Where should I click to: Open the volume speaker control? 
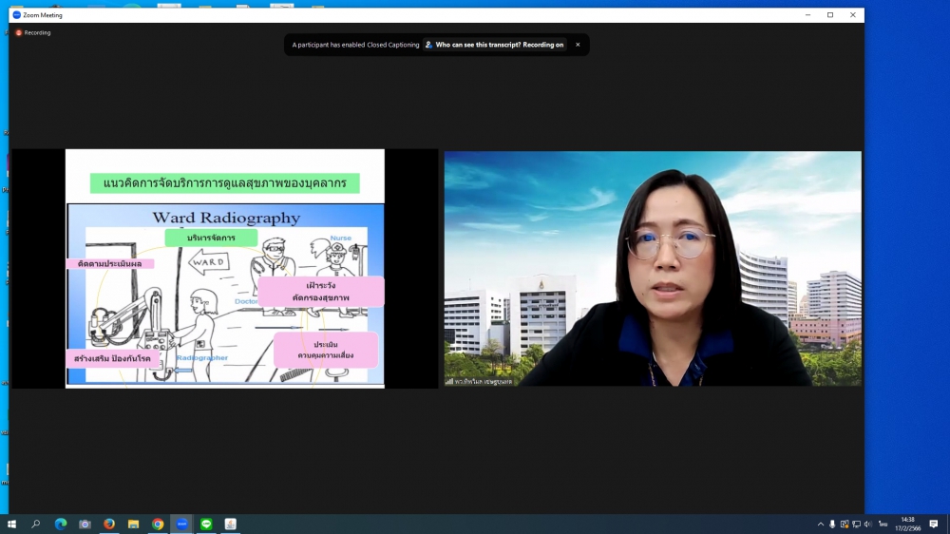pyautogui.click(x=867, y=524)
